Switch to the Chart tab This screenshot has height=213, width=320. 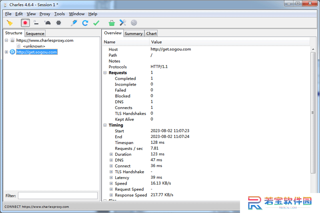click(x=152, y=34)
